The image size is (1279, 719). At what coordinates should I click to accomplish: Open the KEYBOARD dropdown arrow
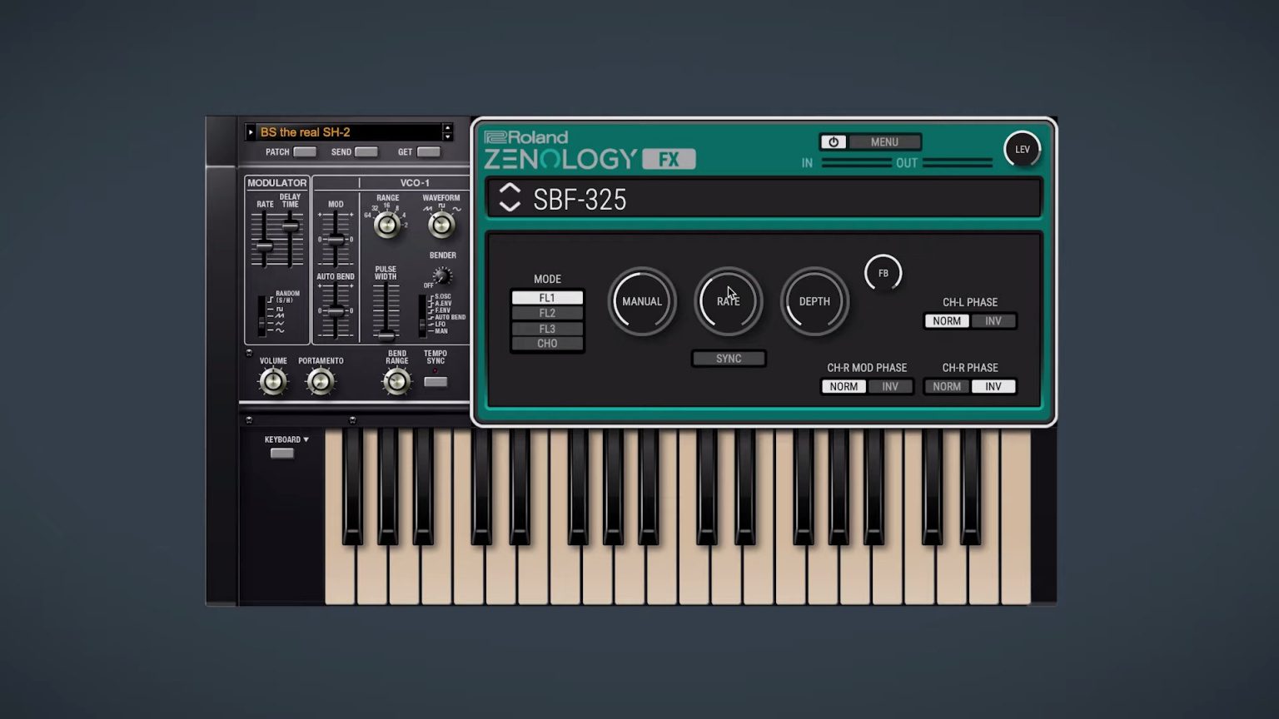(x=306, y=439)
